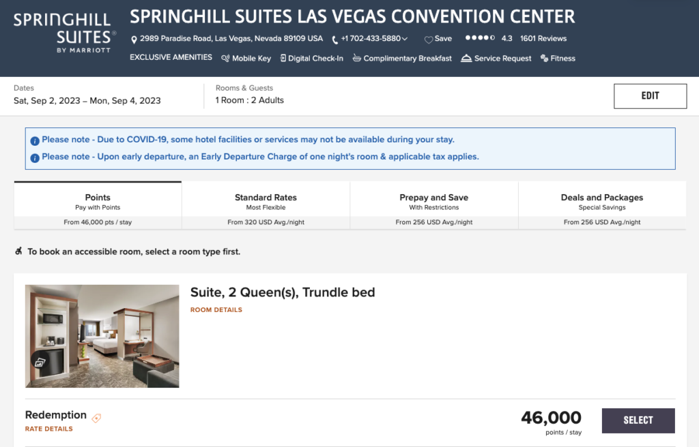View the 1601 Reviews link

(x=543, y=39)
